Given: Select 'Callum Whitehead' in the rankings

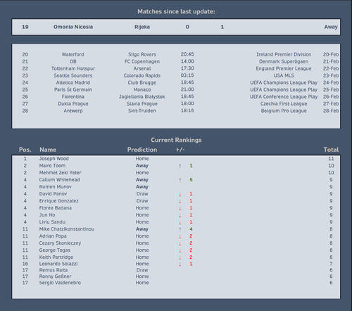Looking at the screenshot, I should [x=59, y=180].
